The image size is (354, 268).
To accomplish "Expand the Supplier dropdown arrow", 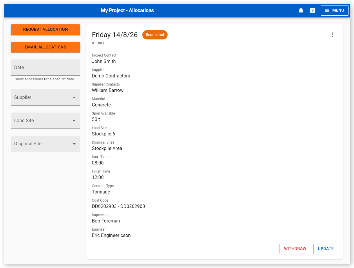I will point(74,97).
